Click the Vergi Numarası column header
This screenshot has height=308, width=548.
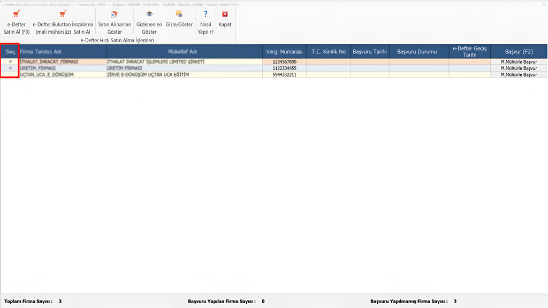click(x=284, y=52)
